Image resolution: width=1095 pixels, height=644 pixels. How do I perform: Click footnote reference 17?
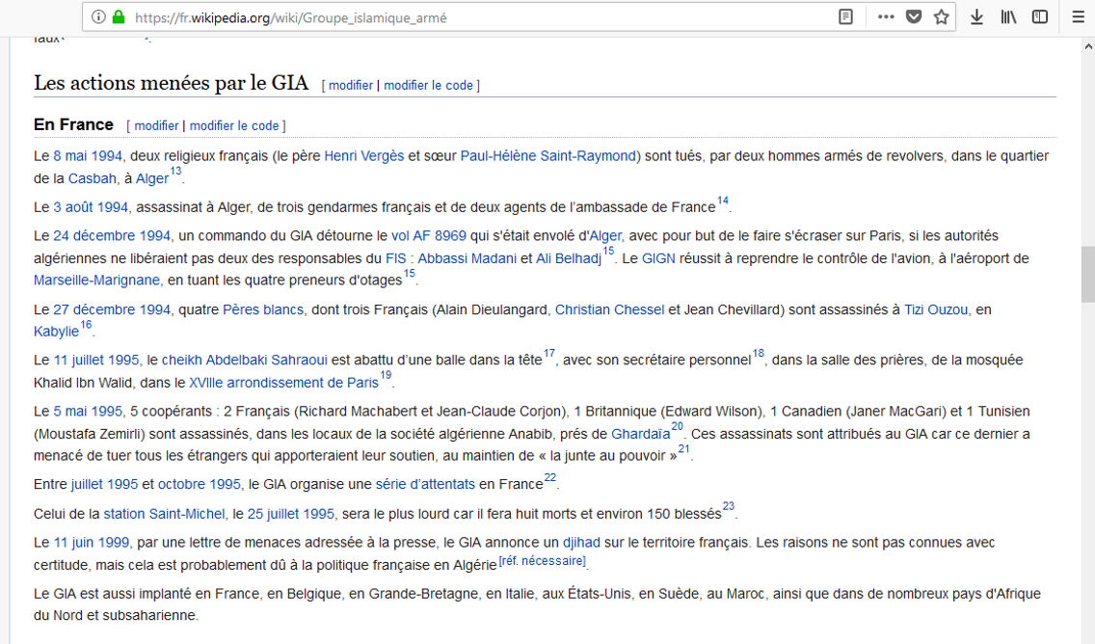click(x=548, y=354)
